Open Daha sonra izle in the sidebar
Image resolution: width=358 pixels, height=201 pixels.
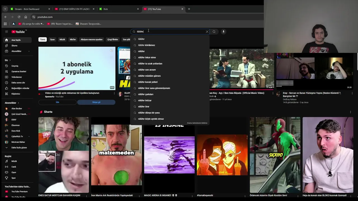pos(18,83)
